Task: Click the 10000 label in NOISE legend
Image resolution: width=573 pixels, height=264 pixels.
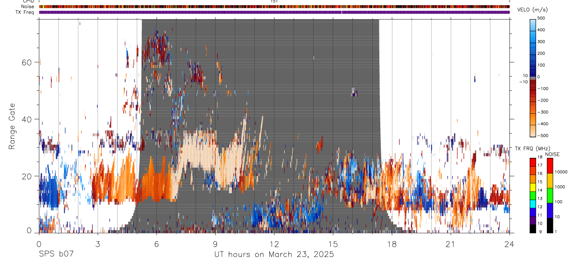Action: 560,172
